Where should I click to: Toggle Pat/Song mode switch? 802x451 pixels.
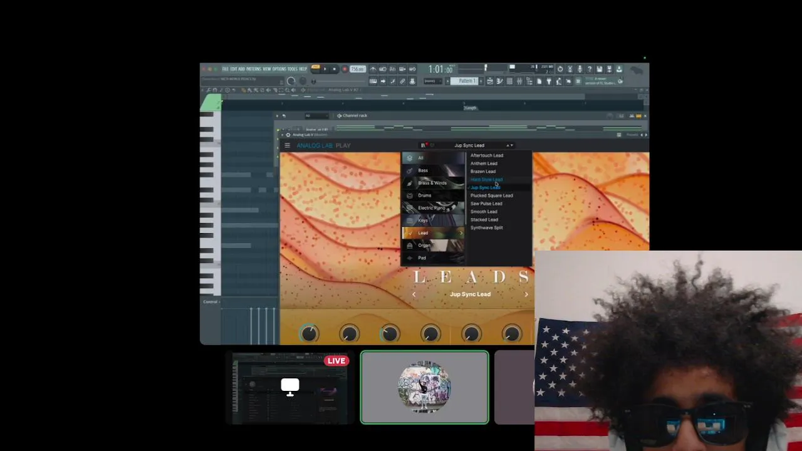(316, 68)
